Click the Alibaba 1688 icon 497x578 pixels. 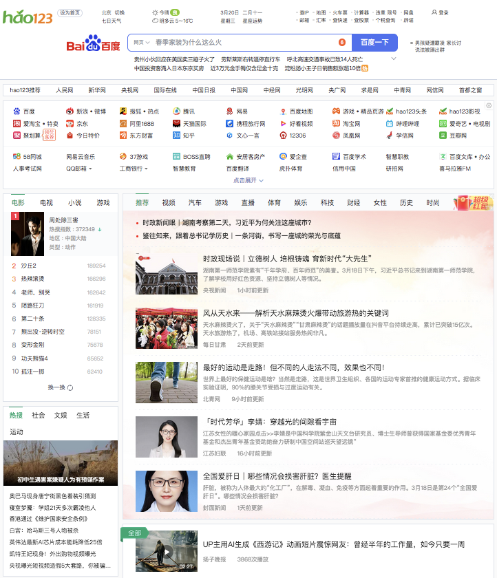(x=123, y=124)
